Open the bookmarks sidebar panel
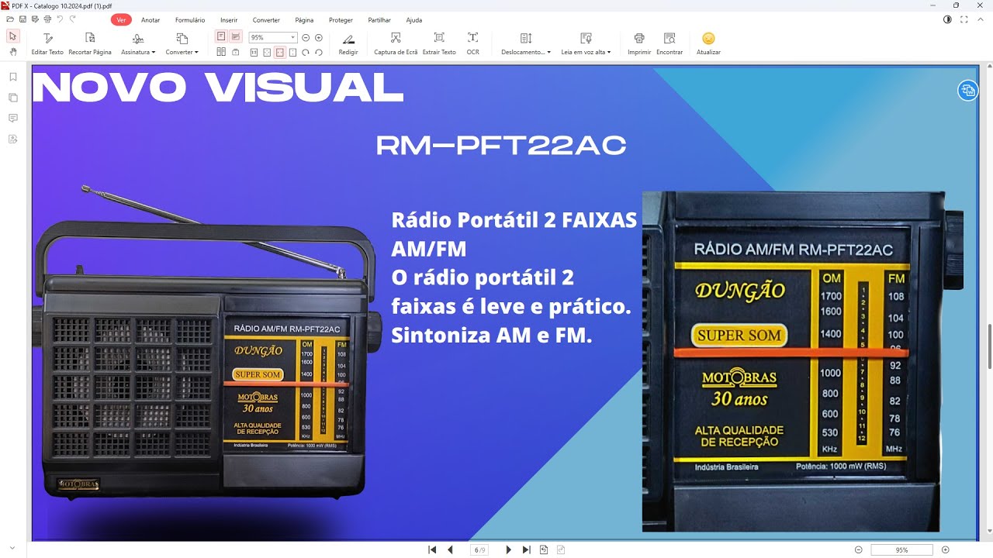The image size is (993, 558). pyautogui.click(x=12, y=77)
